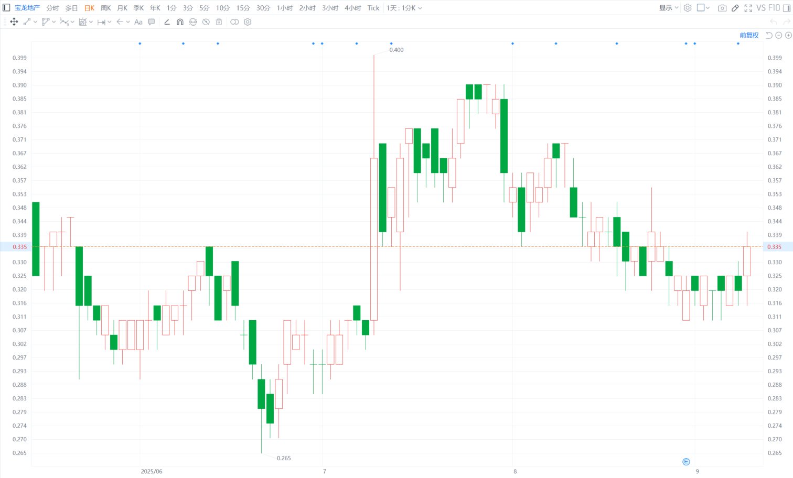The height and width of the screenshot is (478, 793).
Task: Switch to 多日 multi-day tab
Action: click(71, 8)
